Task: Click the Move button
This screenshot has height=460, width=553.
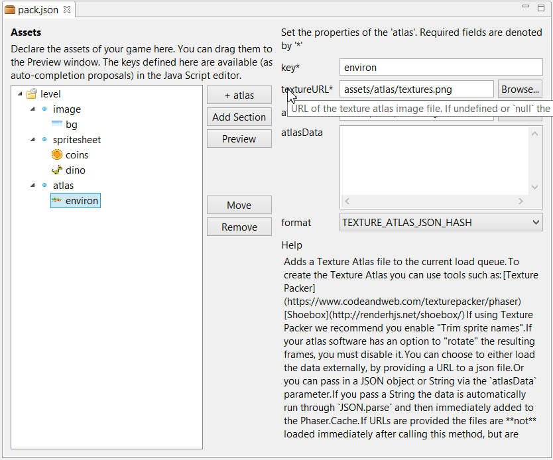Action: pos(239,205)
